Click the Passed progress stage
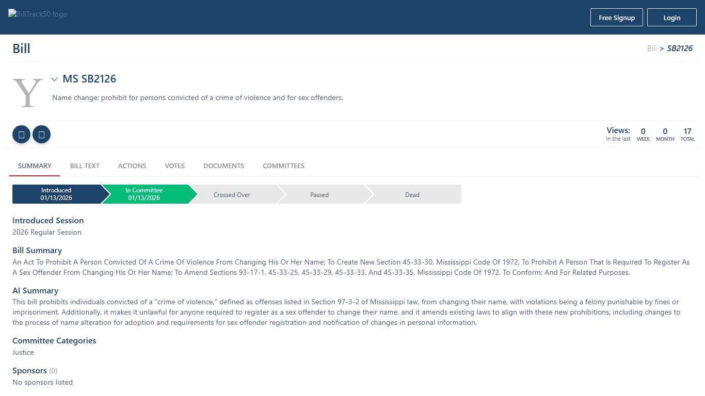Screen dimensions: 705x396 tap(319, 195)
